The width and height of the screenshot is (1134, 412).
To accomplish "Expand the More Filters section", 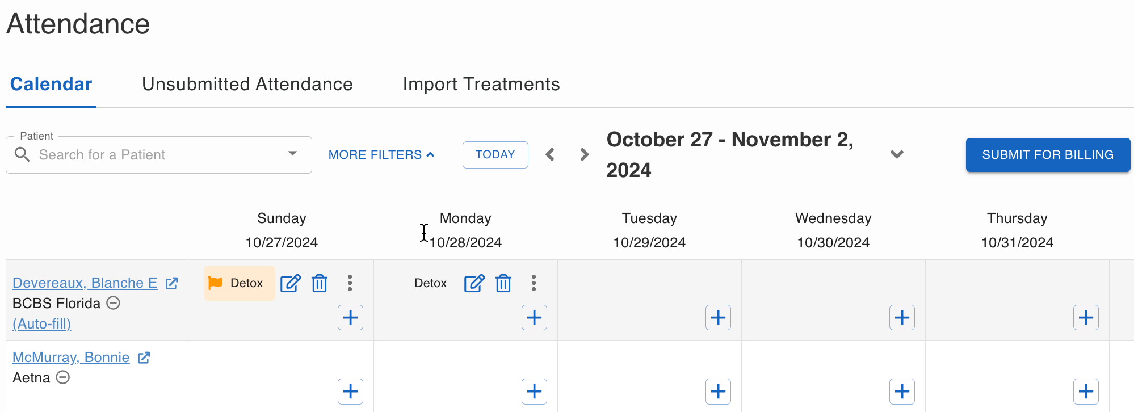I will click(381, 155).
